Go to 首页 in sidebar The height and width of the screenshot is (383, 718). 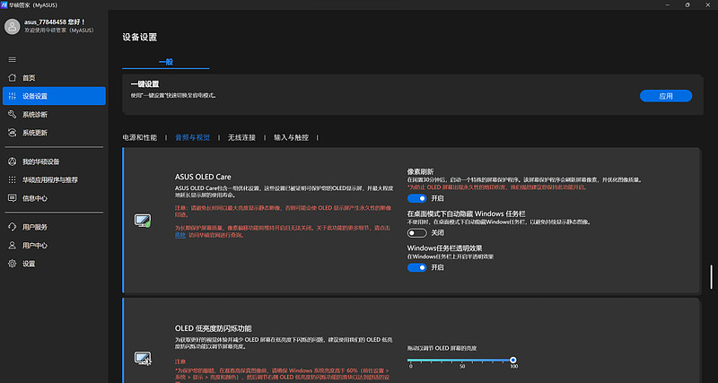(54, 78)
